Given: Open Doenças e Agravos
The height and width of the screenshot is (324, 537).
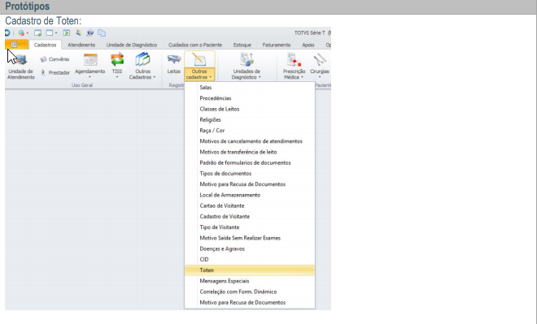Looking at the screenshot, I should coord(250,248).
